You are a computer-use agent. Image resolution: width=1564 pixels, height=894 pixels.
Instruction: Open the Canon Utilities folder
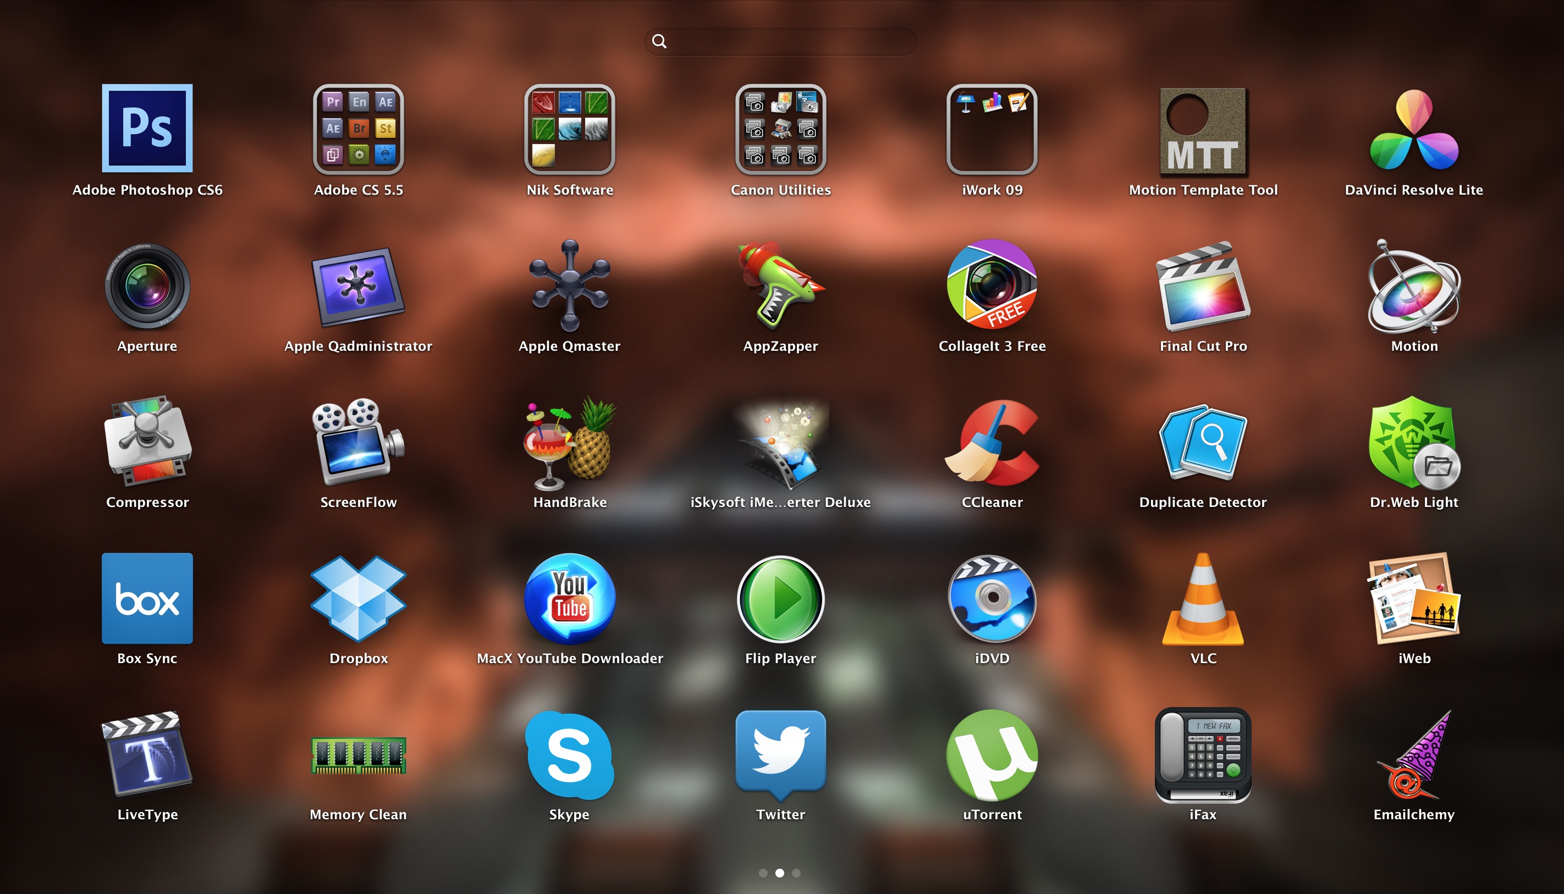[x=780, y=129]
